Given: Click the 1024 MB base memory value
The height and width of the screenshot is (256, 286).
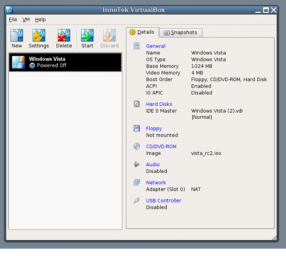Looking at the screenshot, I should (201, 66).
